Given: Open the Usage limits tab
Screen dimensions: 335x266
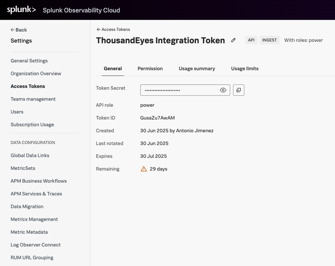Looking at the screenshot, I should click(245, 68).
